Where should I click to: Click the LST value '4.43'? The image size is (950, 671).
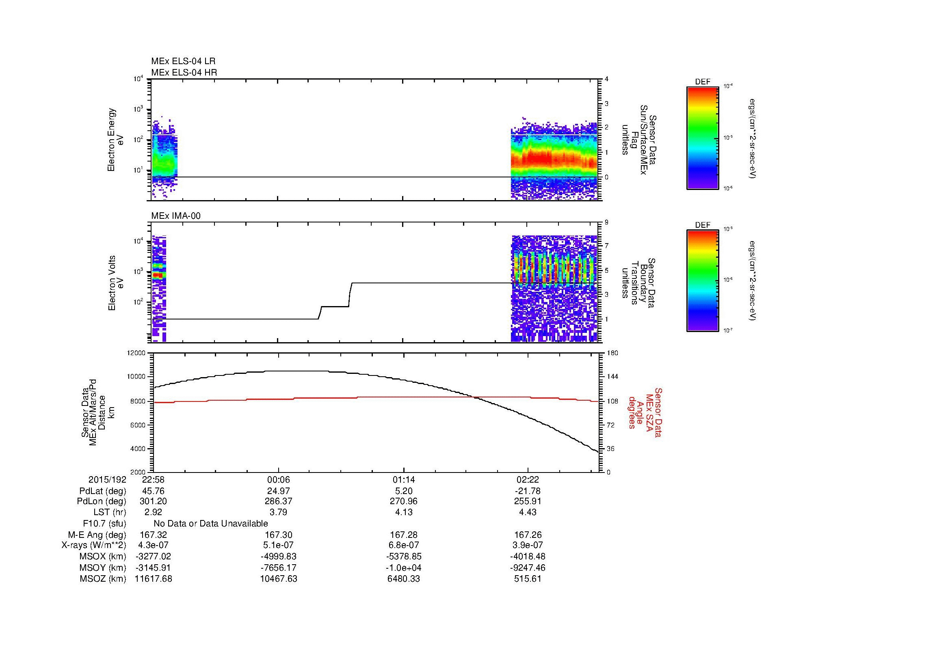528,512
